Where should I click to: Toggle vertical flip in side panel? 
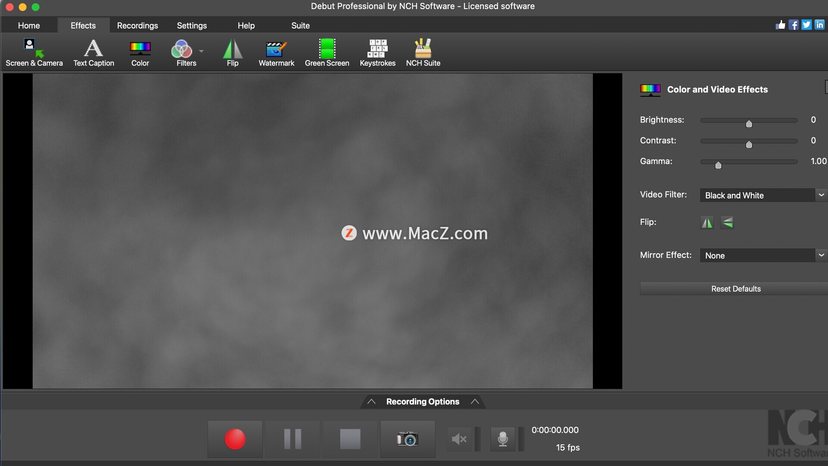coord(727,223)
